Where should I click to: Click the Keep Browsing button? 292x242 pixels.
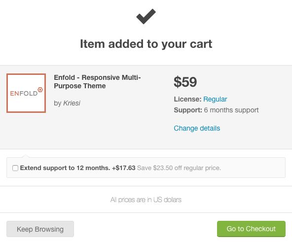[x=40, y=229]
